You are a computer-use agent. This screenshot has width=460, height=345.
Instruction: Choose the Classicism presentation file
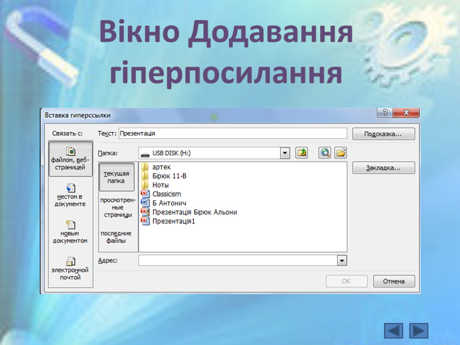[161, 194]
